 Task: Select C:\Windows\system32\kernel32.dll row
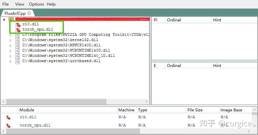(x=60, y=40)
